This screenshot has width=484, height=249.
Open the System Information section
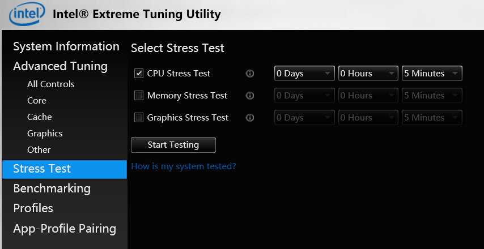(66, 46)
